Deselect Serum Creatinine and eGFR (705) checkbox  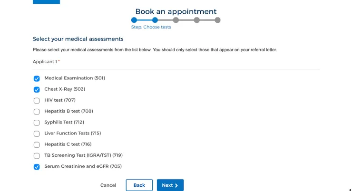pos(37,167)
